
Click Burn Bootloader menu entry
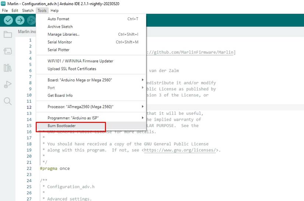click(x=91, y=126)
